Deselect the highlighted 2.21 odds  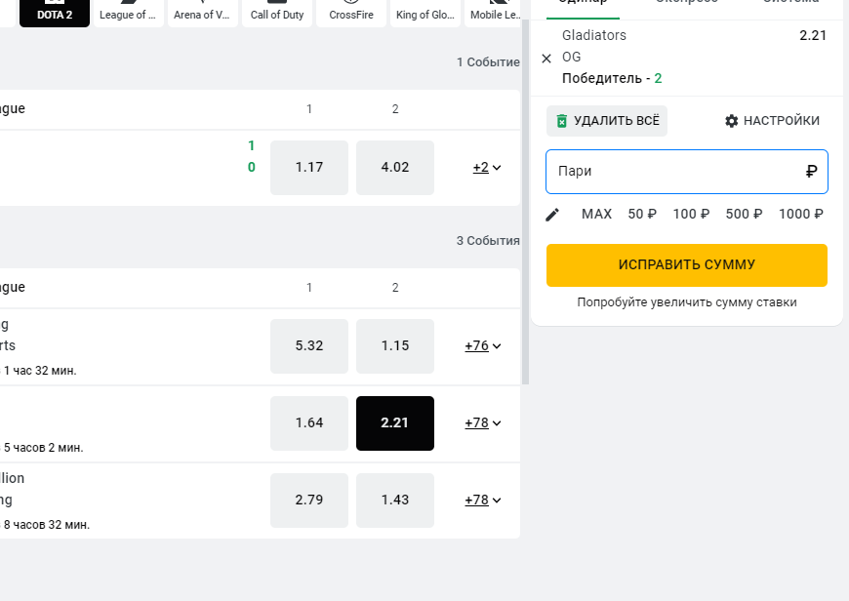[395, 422]
